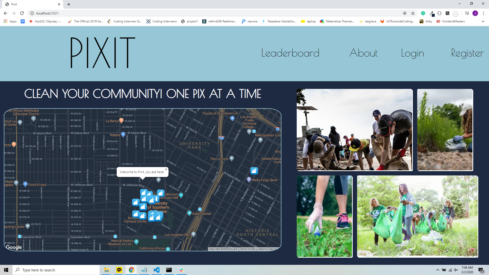Viewport: 489px width, 275px height.
Task: Close the 'Welcome to Pixit' map popup
Action: point(166,169)
